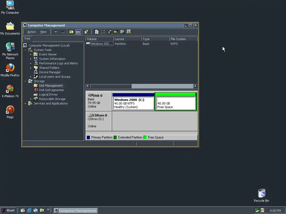This screenshot has height=214, width=286.
Task: Click the Open folder toolbar icon
Action: [x=116, y=32]
